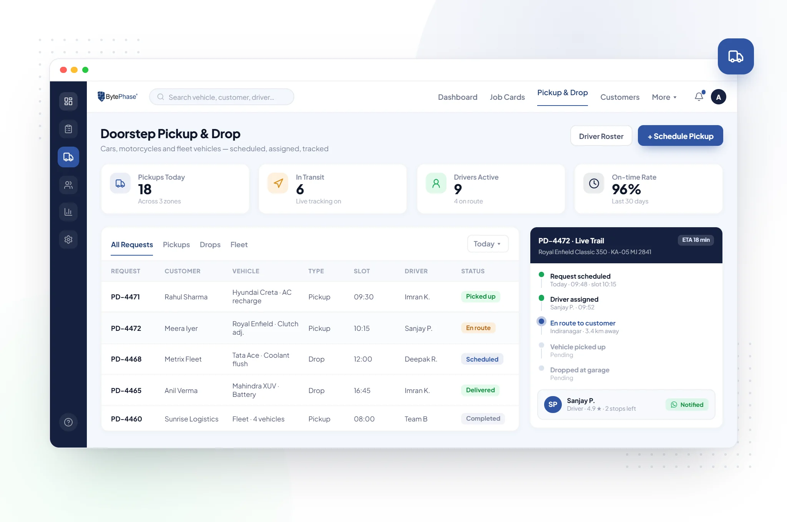787x522 pixels.
Task: Click the Scheduled status badge
Action: (482, 359)
